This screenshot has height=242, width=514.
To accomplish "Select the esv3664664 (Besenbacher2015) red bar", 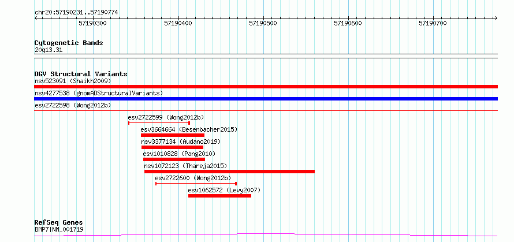I will [x=173, y=135].
